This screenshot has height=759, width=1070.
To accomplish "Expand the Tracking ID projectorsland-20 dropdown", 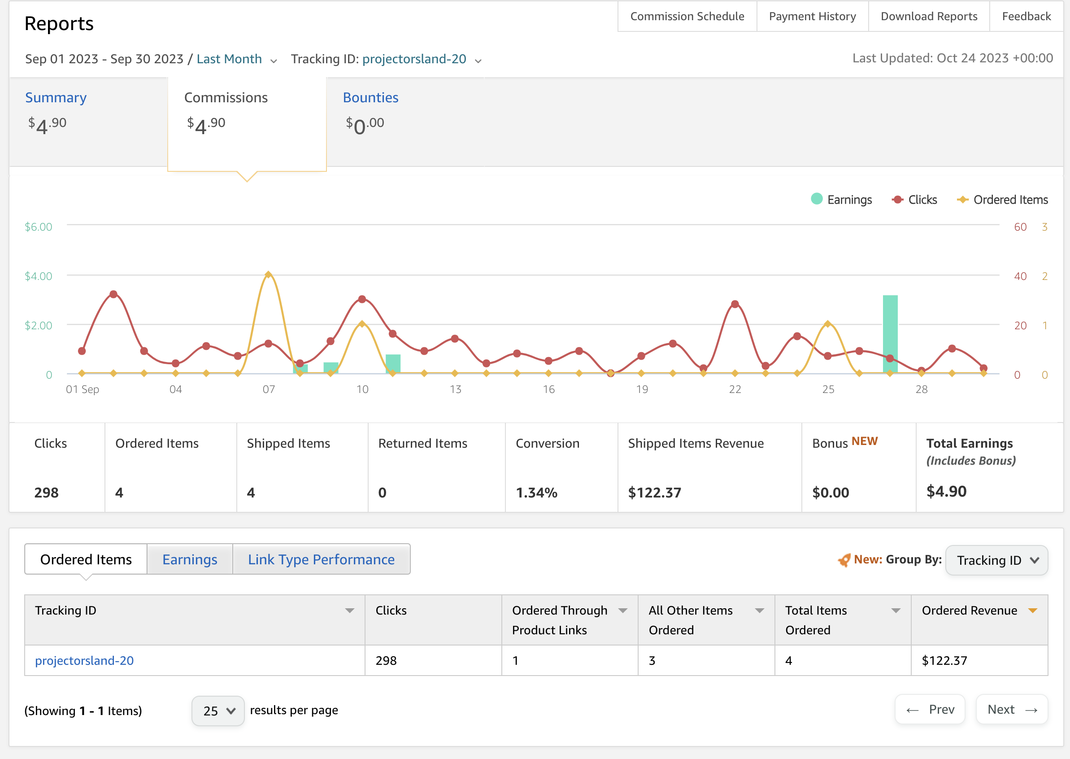I will 422,59.
